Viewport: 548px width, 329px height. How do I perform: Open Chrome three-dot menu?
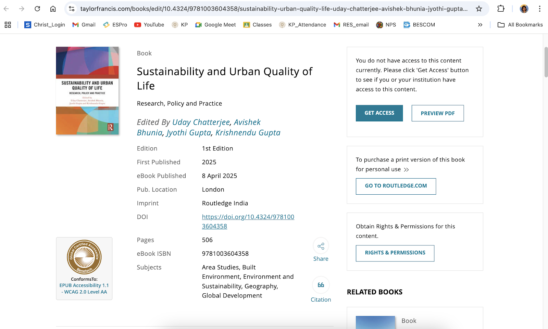click(x=539, y=9)
